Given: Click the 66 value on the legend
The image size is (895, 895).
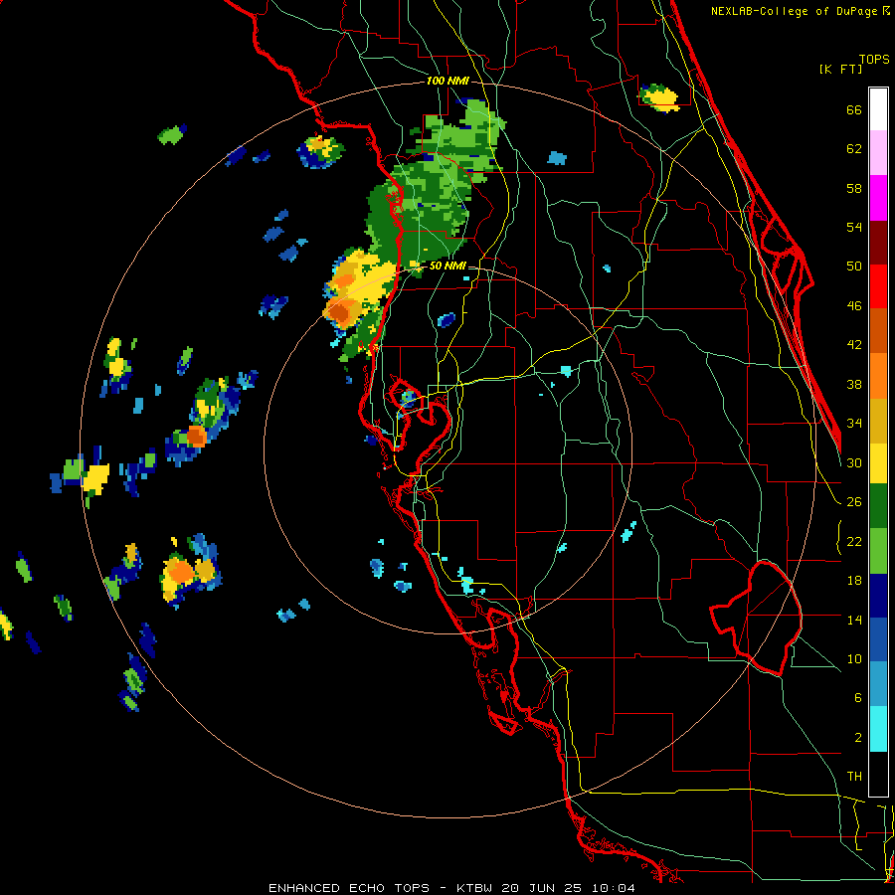Looking at the screenshot, I should coord(854,109).
